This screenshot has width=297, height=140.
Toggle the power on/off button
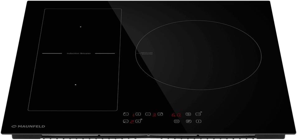click(198, 121)
